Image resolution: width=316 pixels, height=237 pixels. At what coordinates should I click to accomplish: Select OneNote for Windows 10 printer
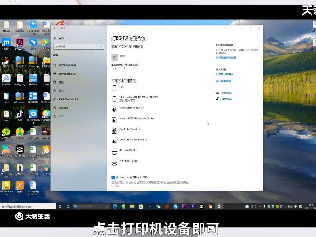[x=129, y=141]
